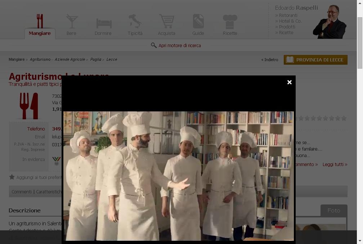Click the magnifying glass search icon

tap(154, 45)
